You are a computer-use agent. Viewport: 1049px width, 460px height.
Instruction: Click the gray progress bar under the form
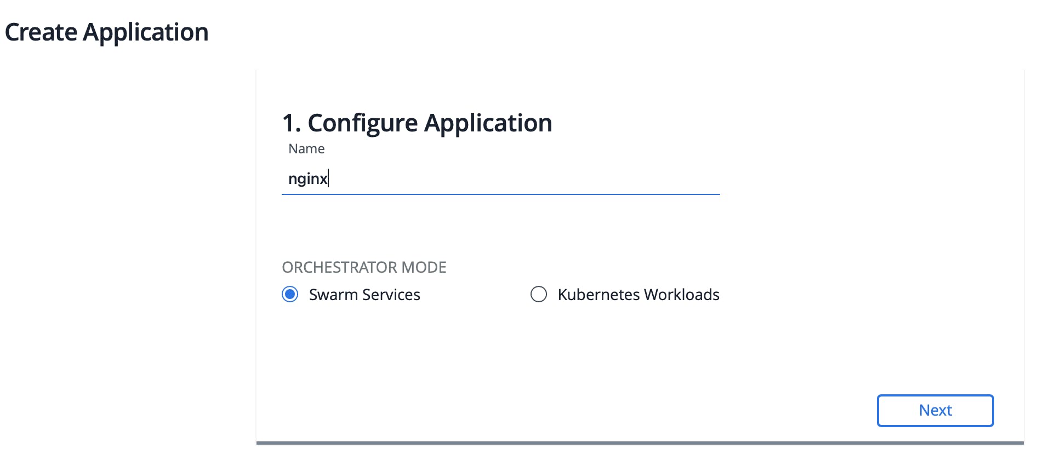tap(640, 442)
